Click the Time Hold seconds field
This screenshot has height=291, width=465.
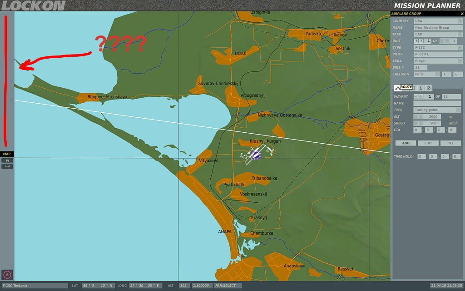[445, 156]
